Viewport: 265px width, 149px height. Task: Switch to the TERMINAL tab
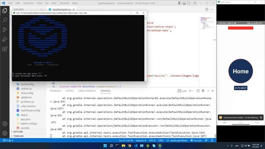(106, 91)
